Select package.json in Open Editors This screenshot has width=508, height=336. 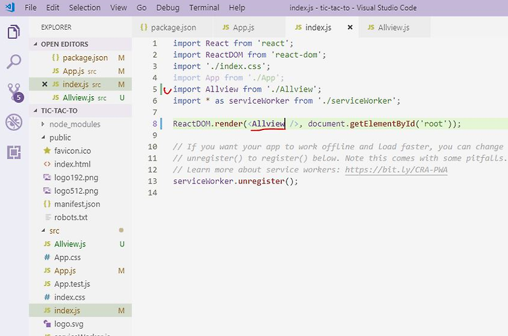click(81, 58)
